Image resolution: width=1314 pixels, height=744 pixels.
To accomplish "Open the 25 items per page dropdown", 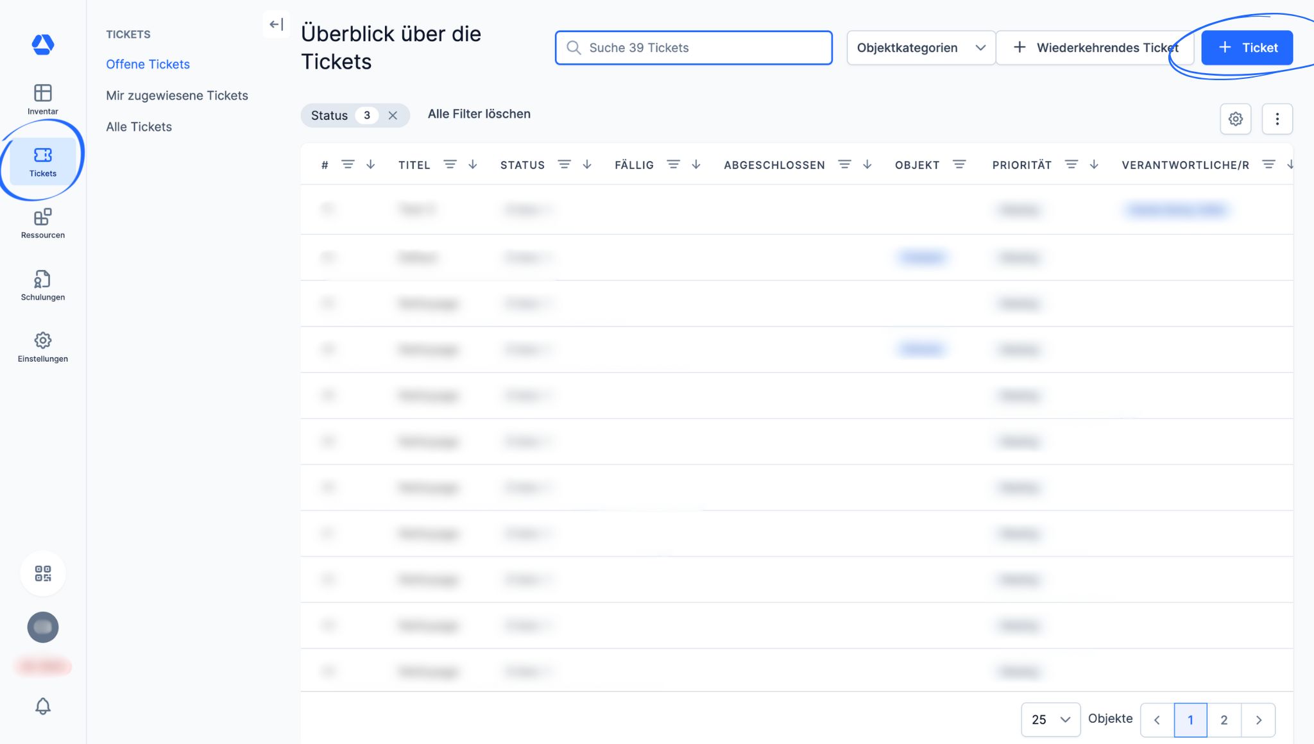I will pos(1050,720).
